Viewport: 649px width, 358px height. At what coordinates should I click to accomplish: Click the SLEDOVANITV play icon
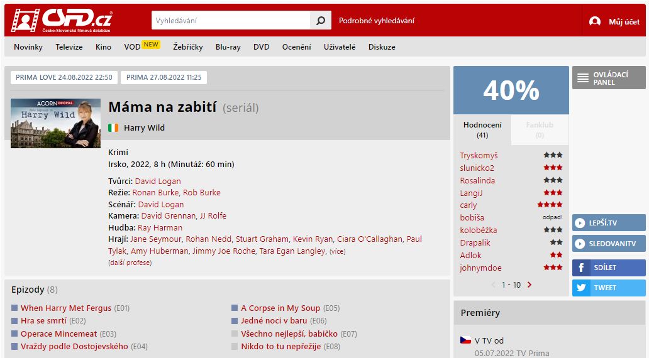click(x=580, y=244)
